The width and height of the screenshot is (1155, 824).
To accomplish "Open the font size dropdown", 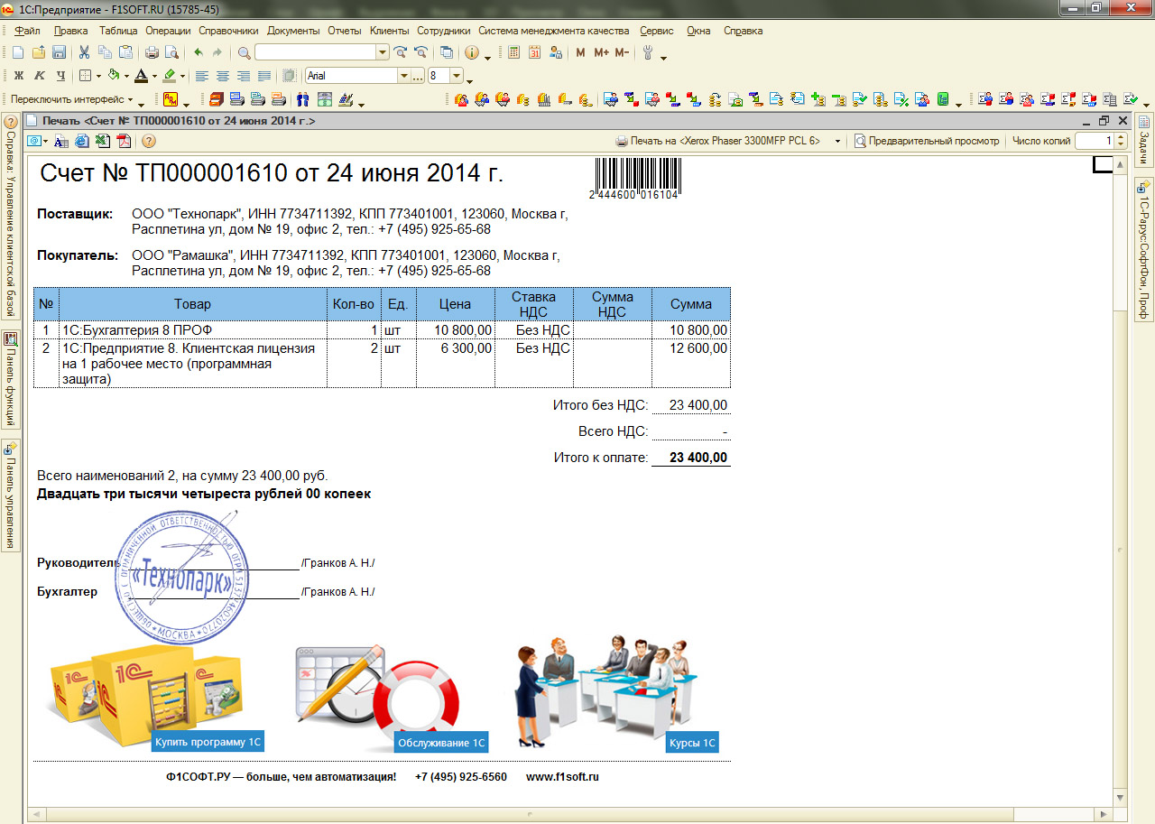I will (457, 76).
